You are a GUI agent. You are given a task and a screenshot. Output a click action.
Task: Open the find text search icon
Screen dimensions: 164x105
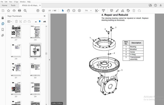(25, 11)
